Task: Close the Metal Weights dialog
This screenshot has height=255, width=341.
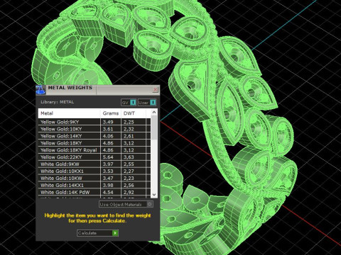Action: coord(155,89)
